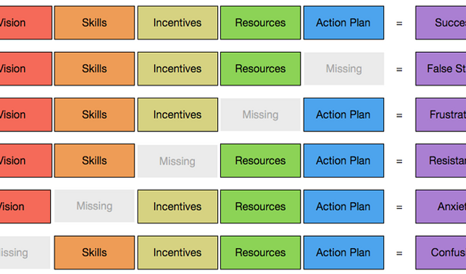Select the Missing box in the Frustration row
The width and height of the screenshot is (466, 274).
pos(260,115)
